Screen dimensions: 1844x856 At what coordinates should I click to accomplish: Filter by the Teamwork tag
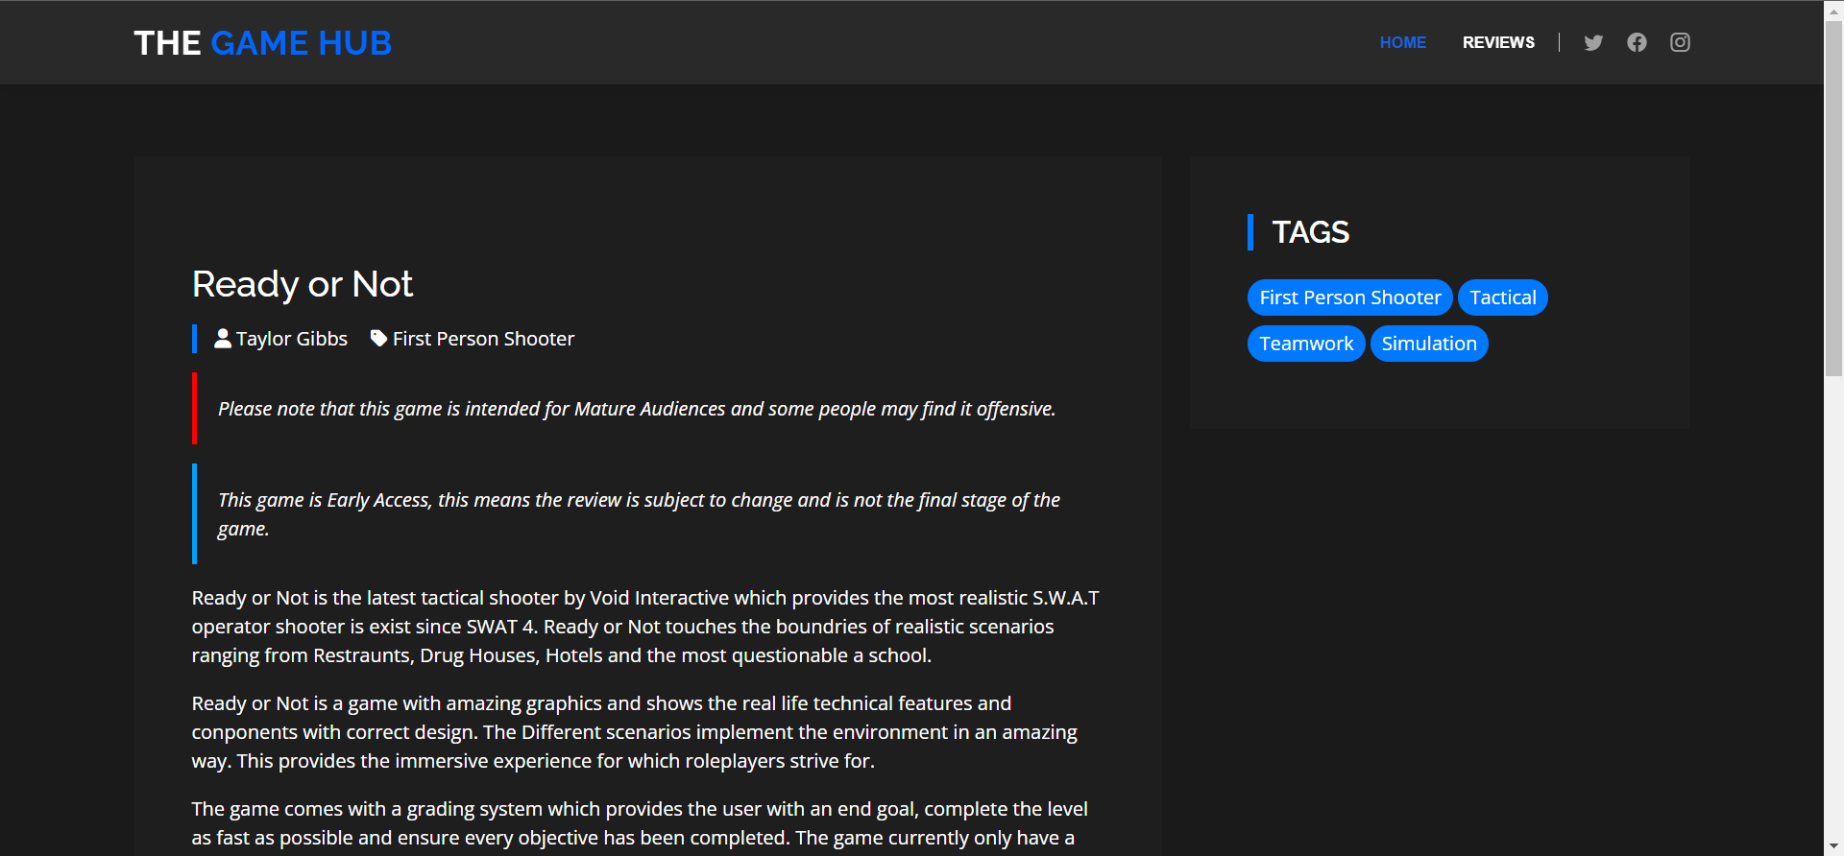(x=1306, y=344)
